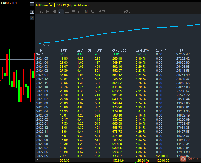Click the open position loss -1.61
This screenshot has width=201, height=163.
(x=116, y=55)
